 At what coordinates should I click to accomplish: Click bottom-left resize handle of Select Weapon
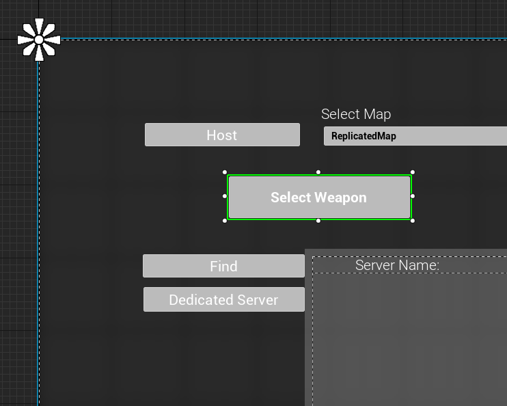point(225,221)
